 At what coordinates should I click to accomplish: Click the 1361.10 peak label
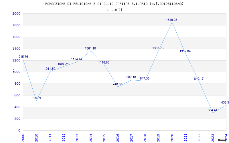coord(90,48)
